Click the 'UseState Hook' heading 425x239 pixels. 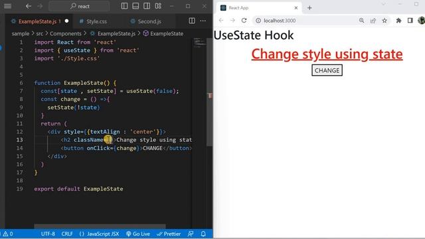[x=254, y=35]
